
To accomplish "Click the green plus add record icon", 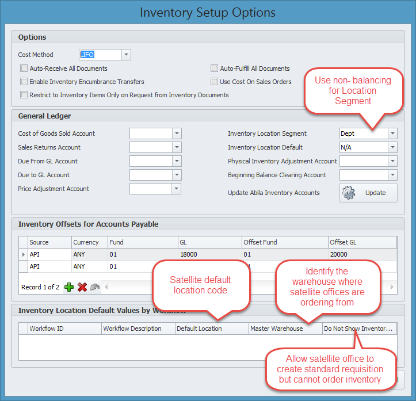I will pyautogui.click(x=69, y=287).
